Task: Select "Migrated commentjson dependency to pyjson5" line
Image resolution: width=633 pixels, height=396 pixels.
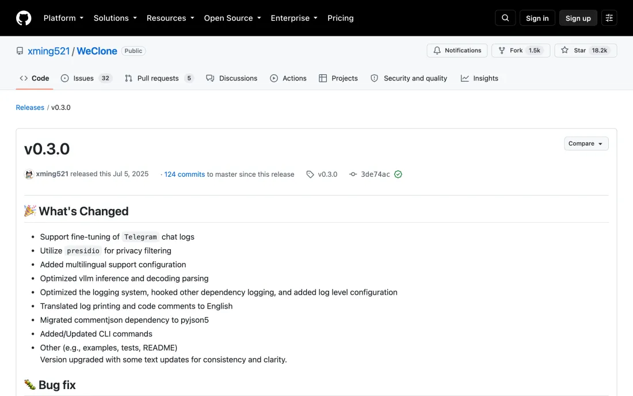Action: point(124,320)
